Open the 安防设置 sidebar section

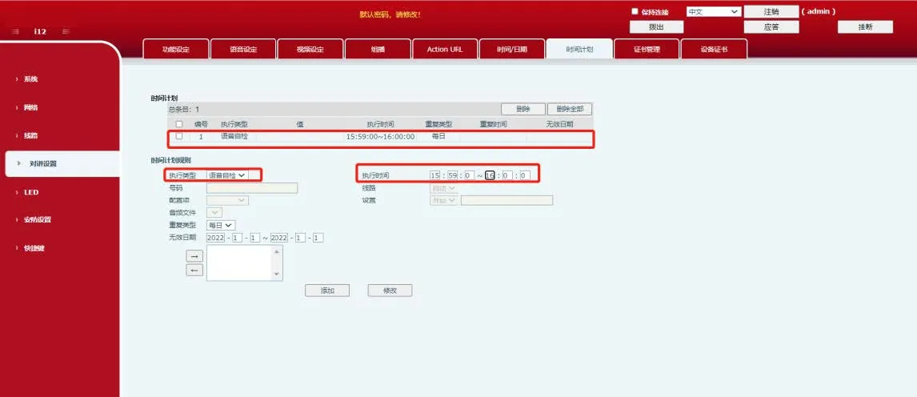click(37, 220)
